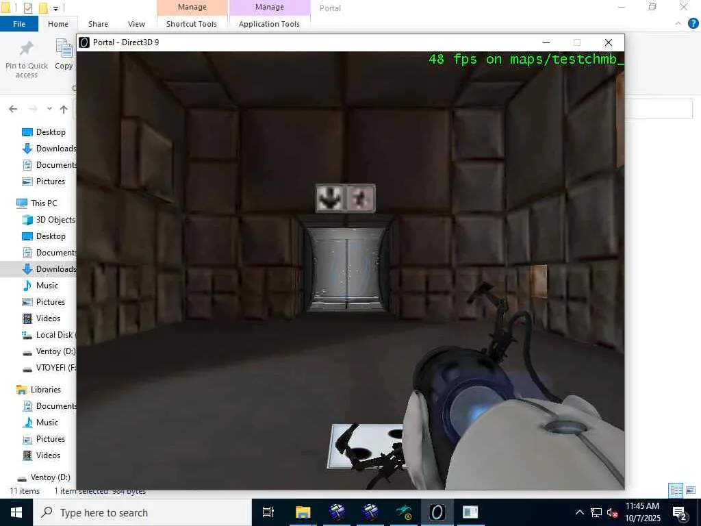Open Task View on taskbar
The image size is (701, 526).
point(268,512)
